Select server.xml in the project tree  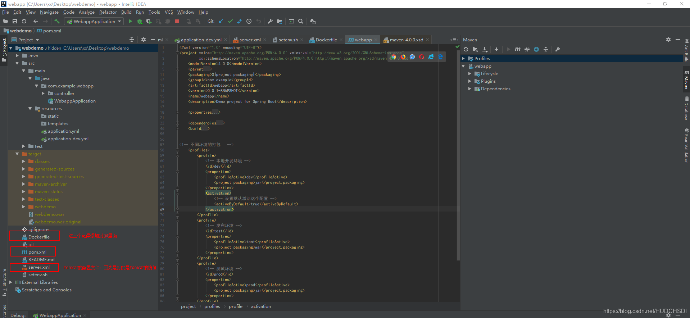39,267
